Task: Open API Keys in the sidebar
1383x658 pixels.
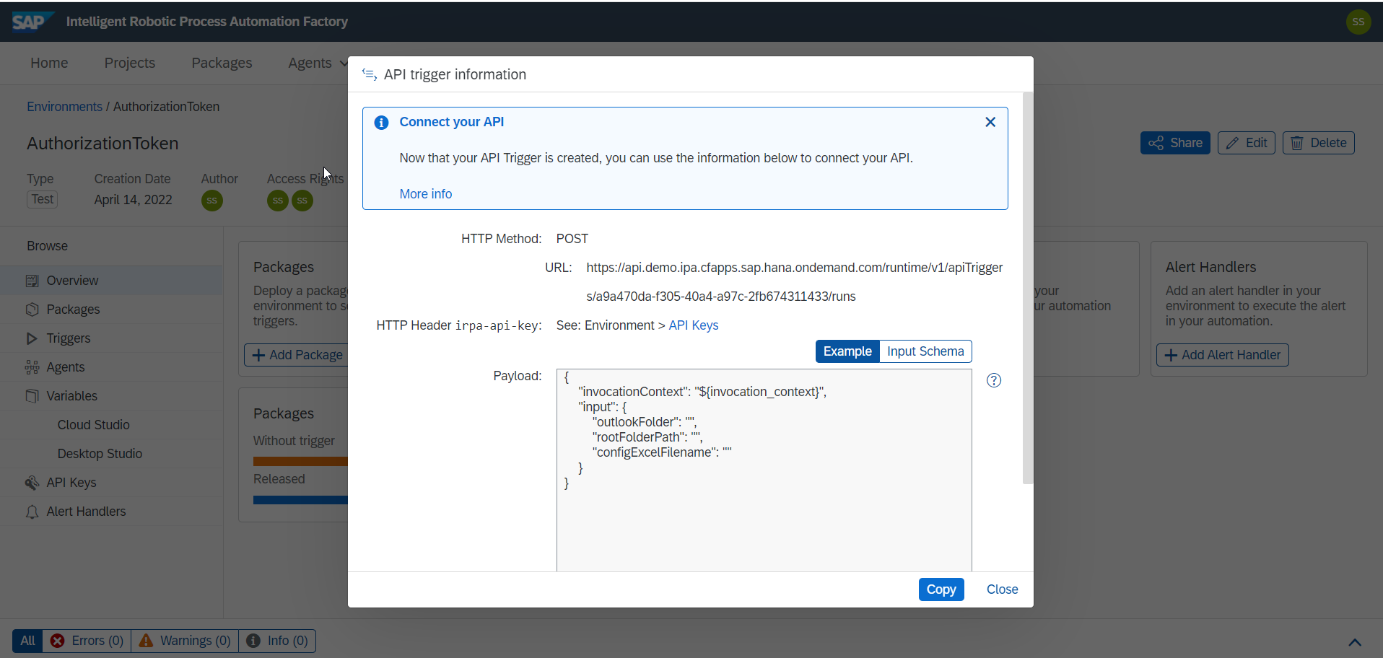Action: click(111, 483)
